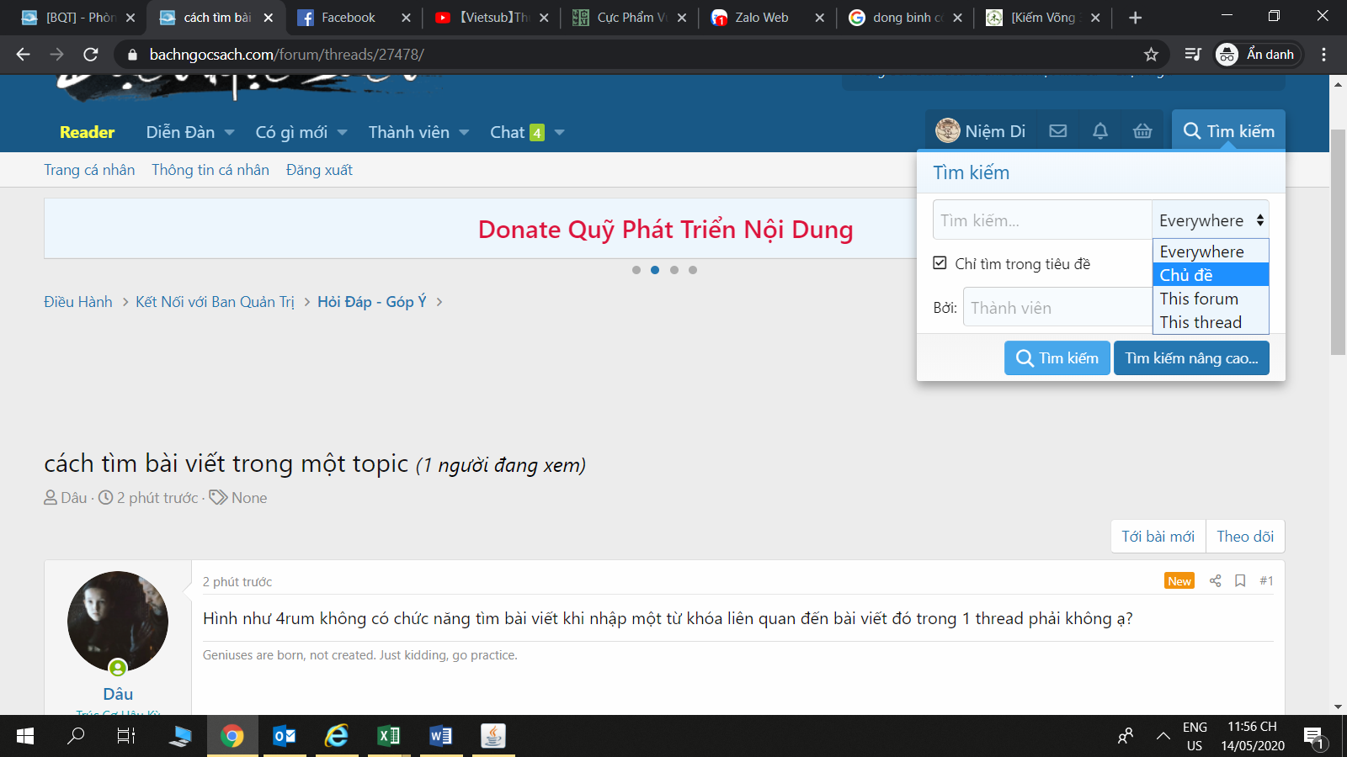1347x757 pixels.
Task: Focus the Tìm kiếm search text field
Action: (x=1041, y=220)
